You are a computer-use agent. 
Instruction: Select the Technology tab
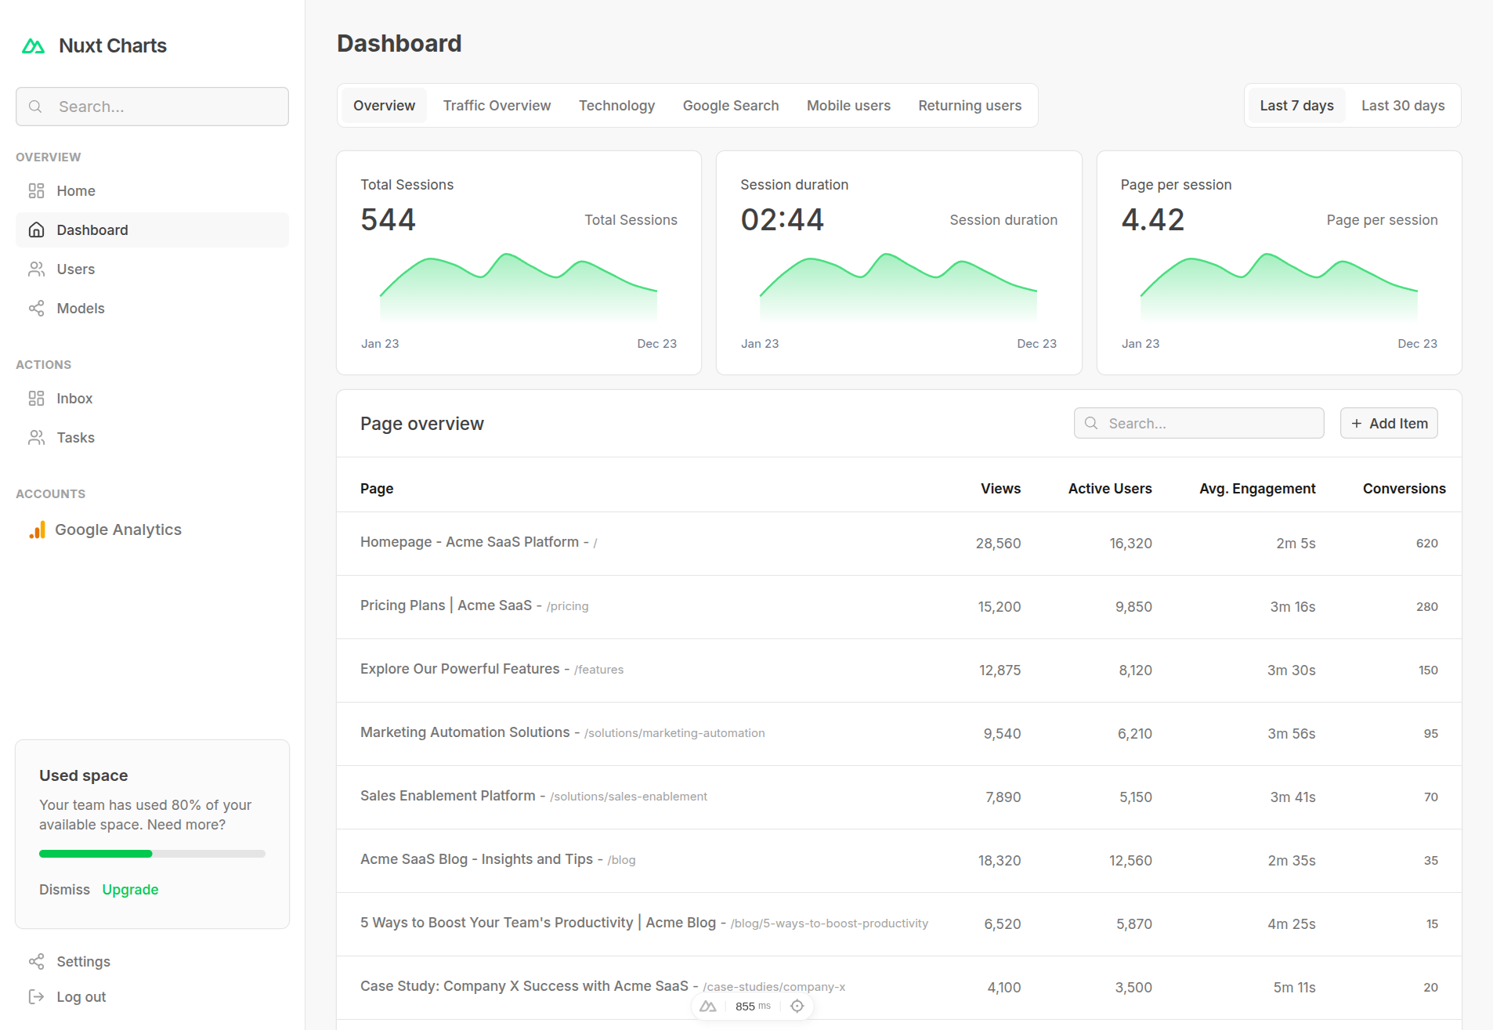pyautogui.click(x=616, y=106)
